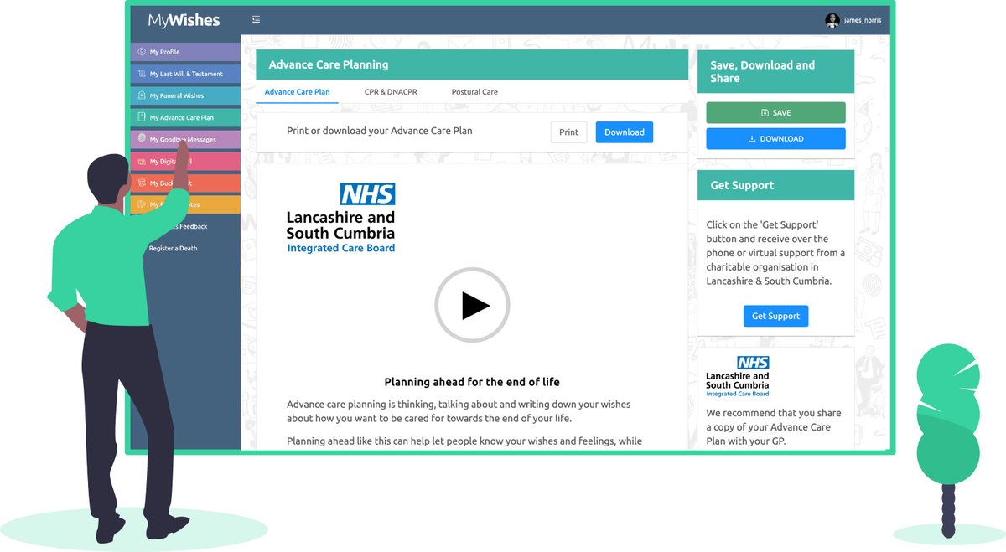
Task: Click the 'Planning ahead for the end of life' heading
Action: pyautogui.click(x=472, y=382)
